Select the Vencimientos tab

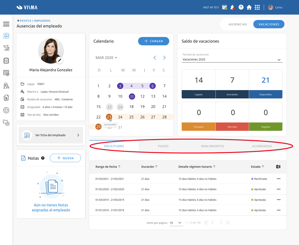coord(213,146)
